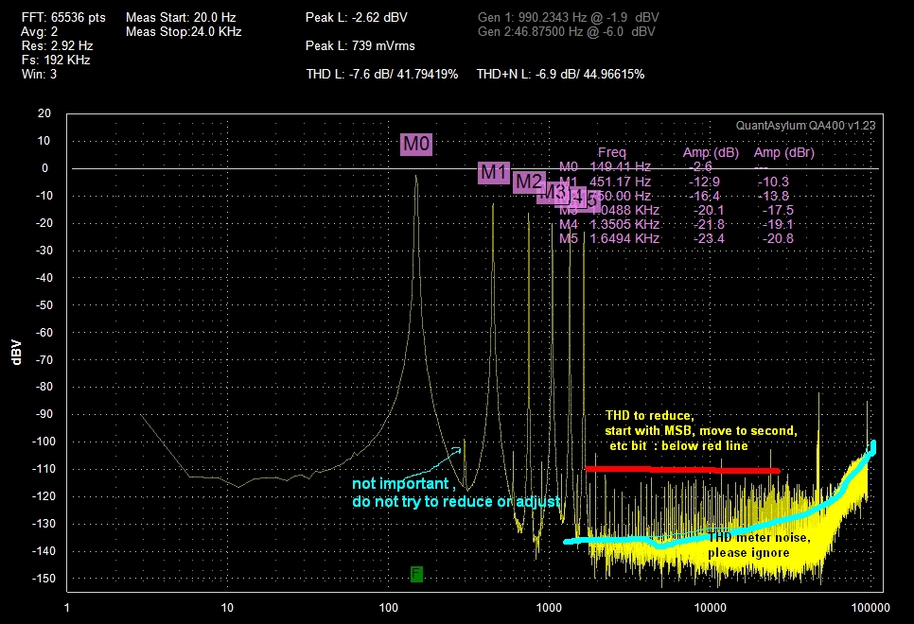This screenshot has width=914, height=624.
Task: Click the '10000' tick on the frequency axis
Action: coord(710,608)
